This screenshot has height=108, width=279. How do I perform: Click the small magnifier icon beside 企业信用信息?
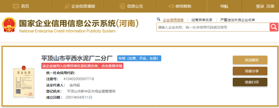click(159, 20)
